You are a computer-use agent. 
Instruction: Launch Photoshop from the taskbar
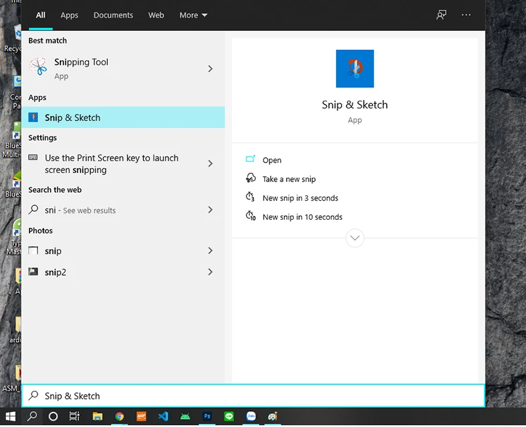pos(207,416)
